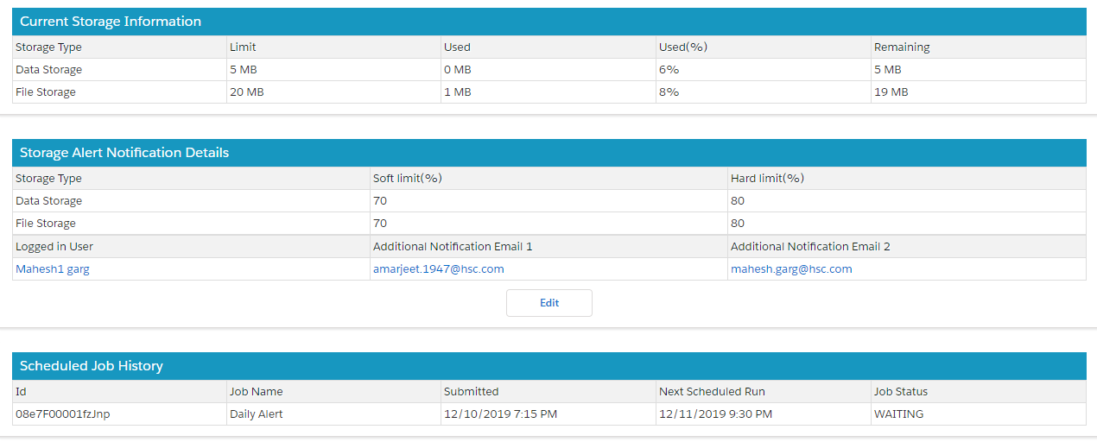Select the Hard limit(%) column header
1097x442 pixels.
[x=767, y=179]
